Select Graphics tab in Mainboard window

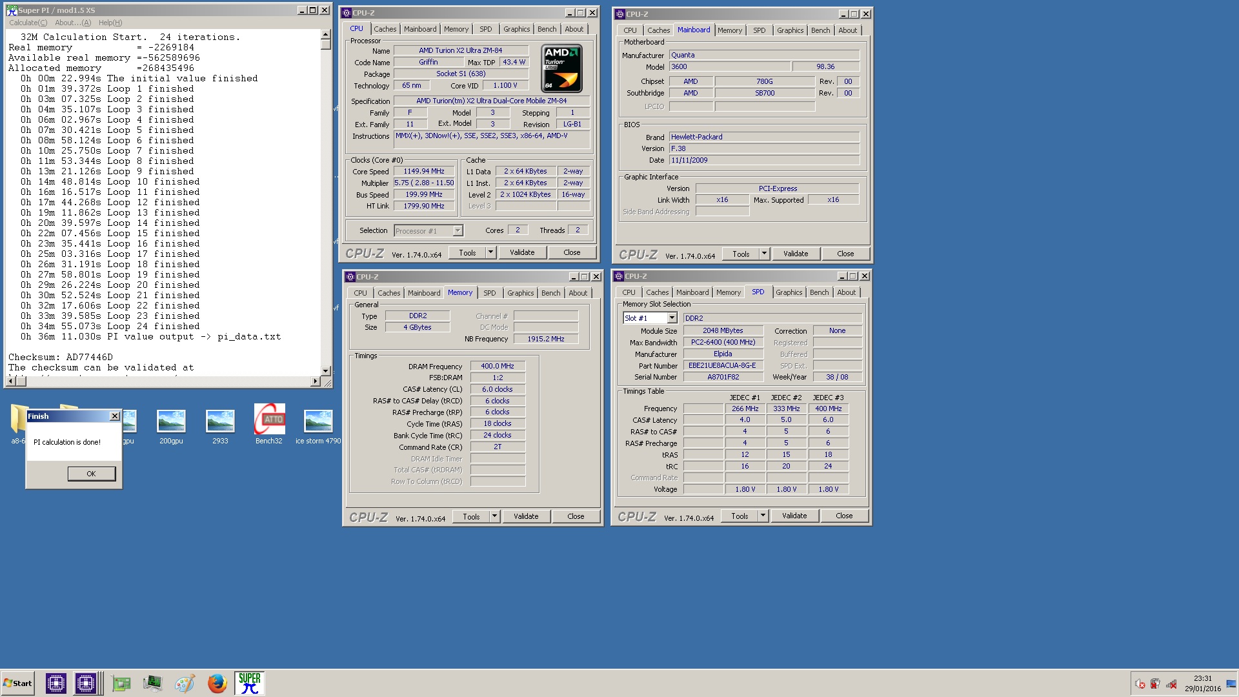pyautogui.click(x=790, y=30)
